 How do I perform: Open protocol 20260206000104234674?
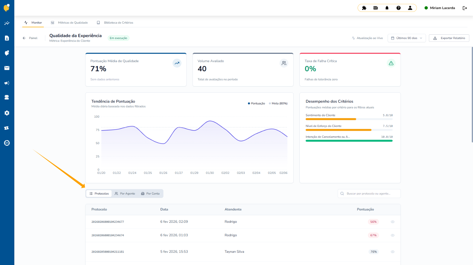pyautogui.click(x=108, y=235)
